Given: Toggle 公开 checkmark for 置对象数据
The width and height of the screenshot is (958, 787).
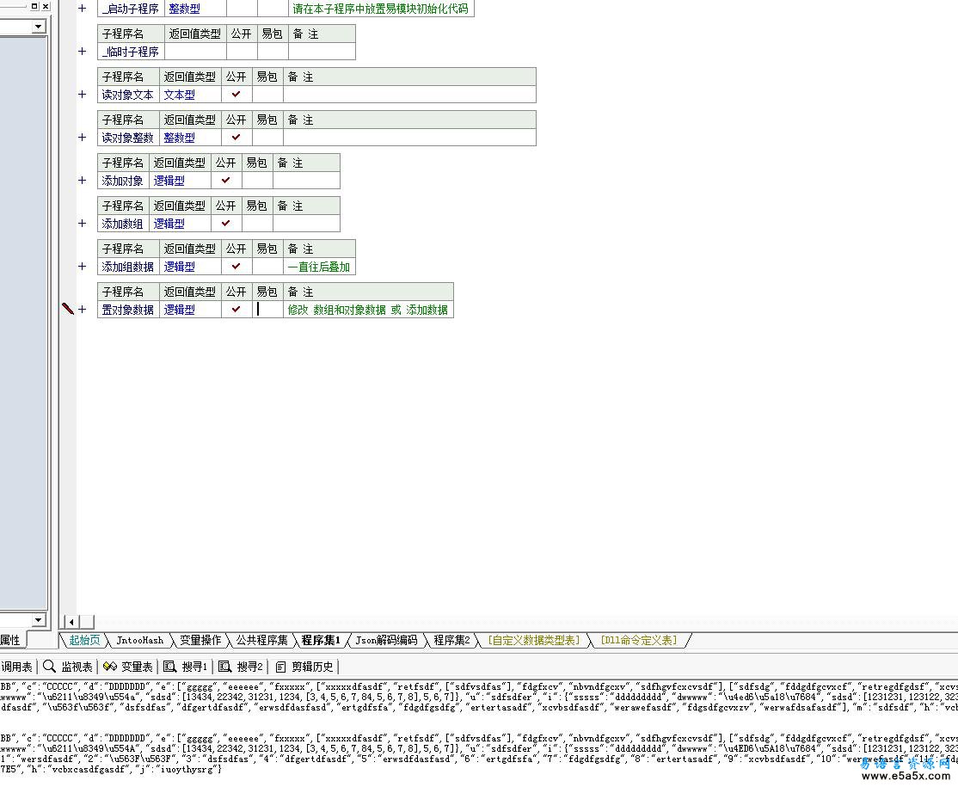Looking at the screenshot, I should [236, 309].
